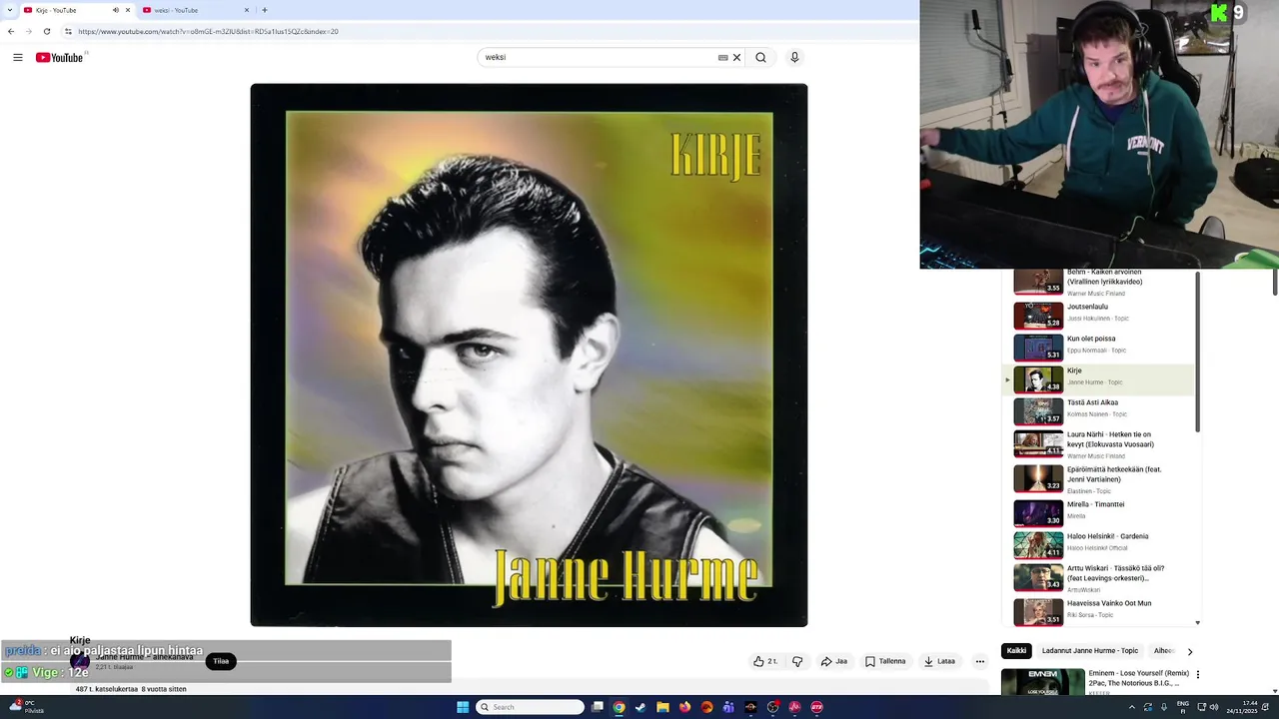
Task: Go to YouTube home via logo
Action: click(x=60, y=58)
